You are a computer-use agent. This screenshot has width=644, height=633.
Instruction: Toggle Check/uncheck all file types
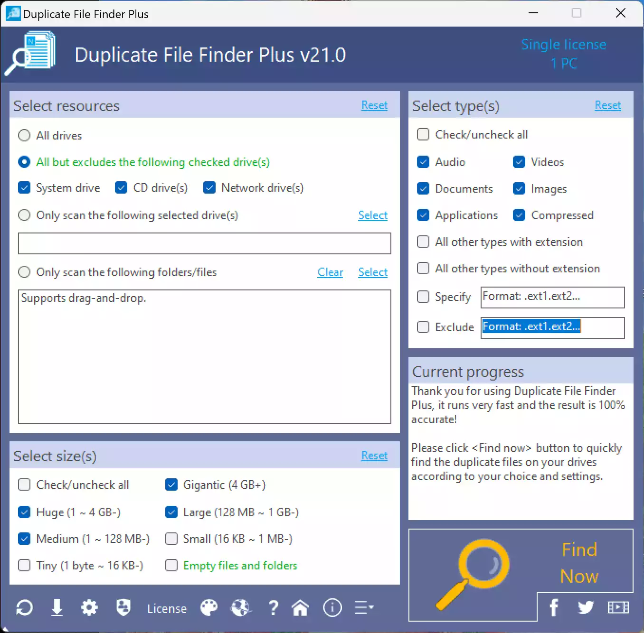(423, 135)
